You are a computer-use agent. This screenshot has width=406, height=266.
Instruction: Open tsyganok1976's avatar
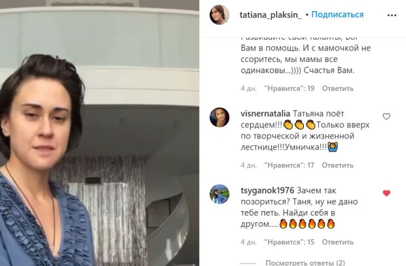(x=219, y=194)
